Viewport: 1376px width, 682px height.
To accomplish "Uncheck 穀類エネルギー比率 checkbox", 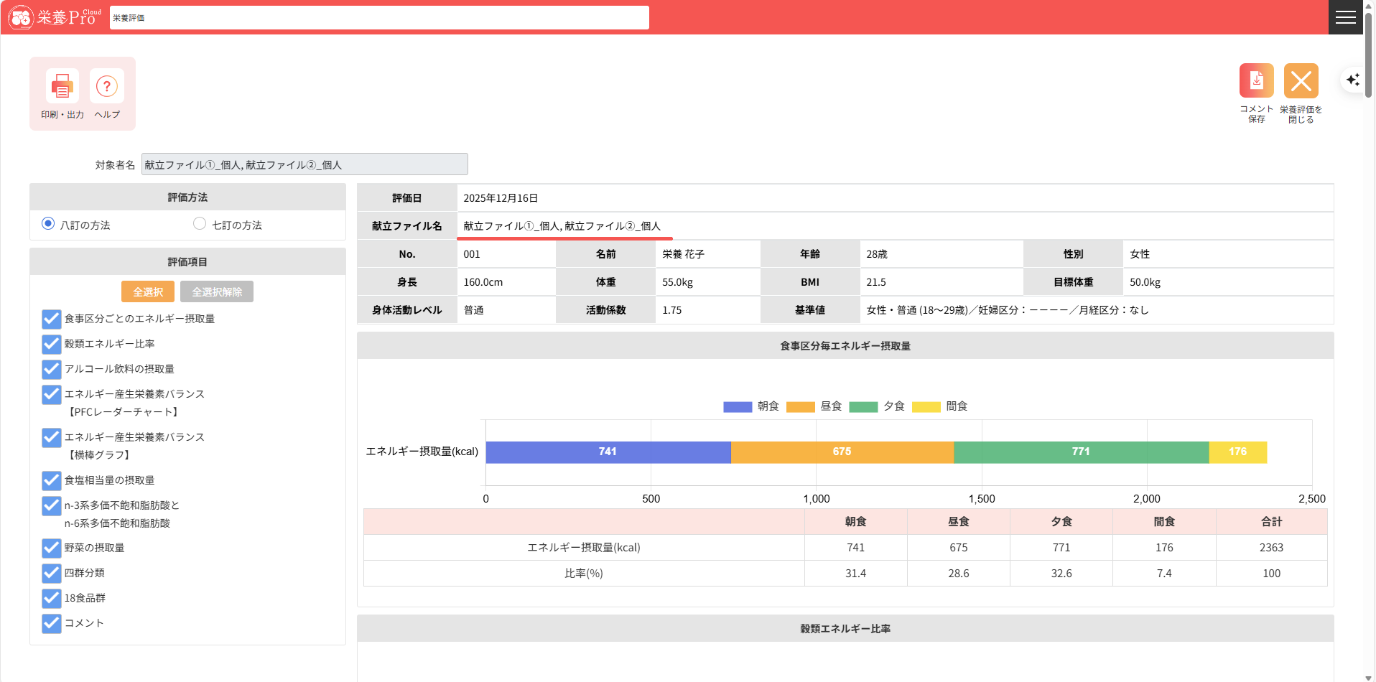I will coord(51,344).
